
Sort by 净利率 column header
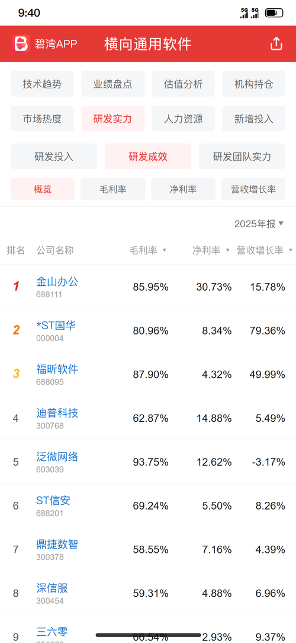pyautogui.click(x=211, y=250)
